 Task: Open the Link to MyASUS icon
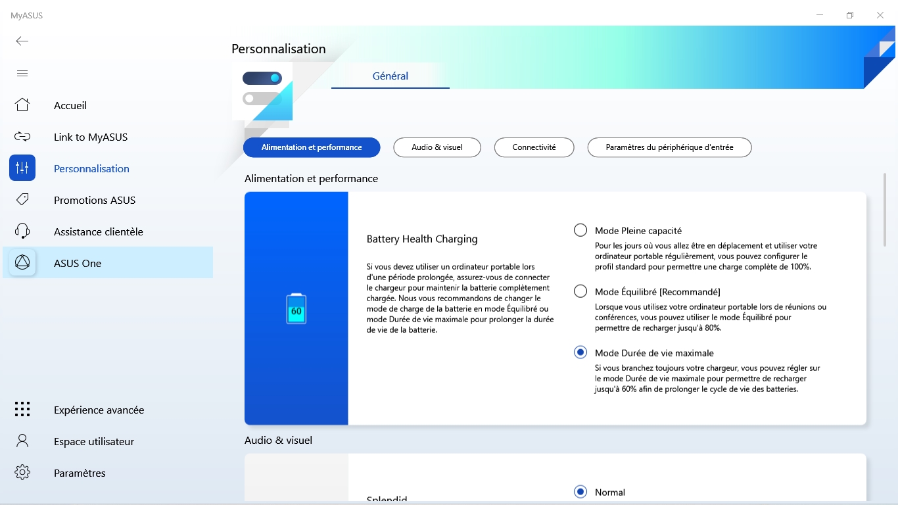22,137
